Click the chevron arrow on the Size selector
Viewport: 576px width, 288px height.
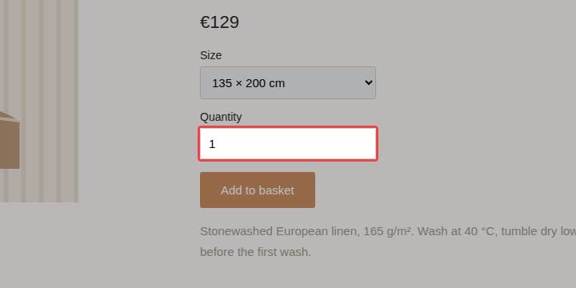[x=369, y=82]
